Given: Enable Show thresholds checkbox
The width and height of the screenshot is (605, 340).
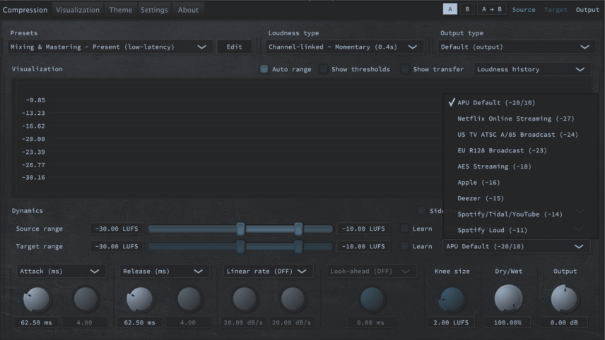Looking at the screenshot, I should coord(323,69).
